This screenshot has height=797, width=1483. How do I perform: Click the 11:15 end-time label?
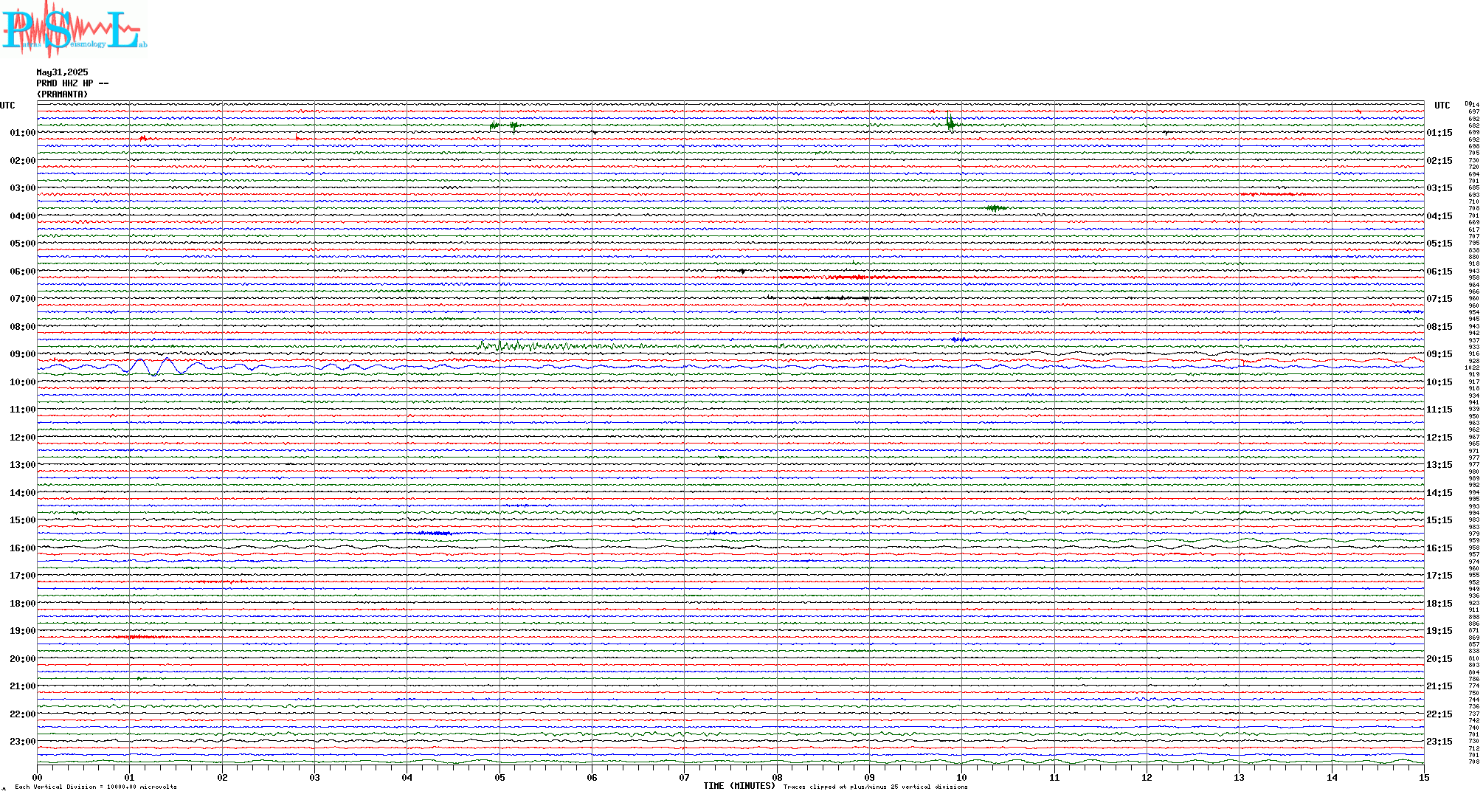pos(1439,410)
